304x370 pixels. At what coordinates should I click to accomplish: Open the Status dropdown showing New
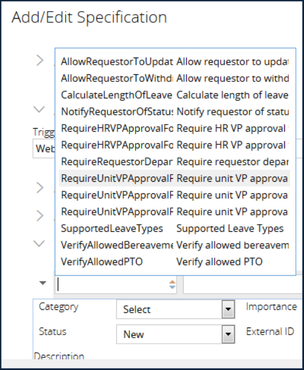229,334
